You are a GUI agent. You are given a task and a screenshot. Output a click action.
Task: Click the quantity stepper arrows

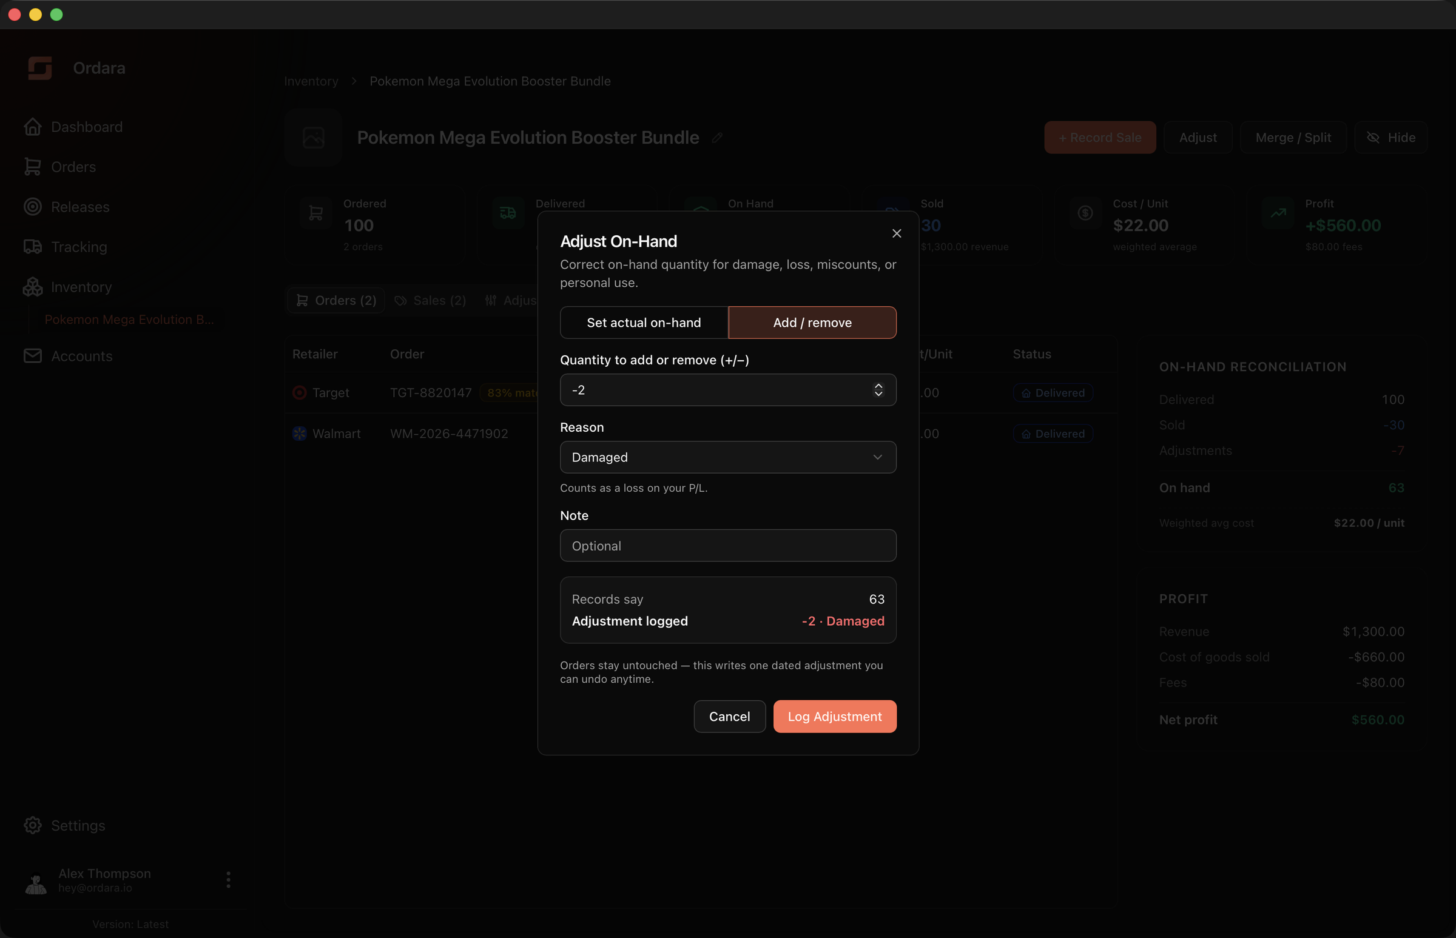pyautogui.click(x=878, y=390)
